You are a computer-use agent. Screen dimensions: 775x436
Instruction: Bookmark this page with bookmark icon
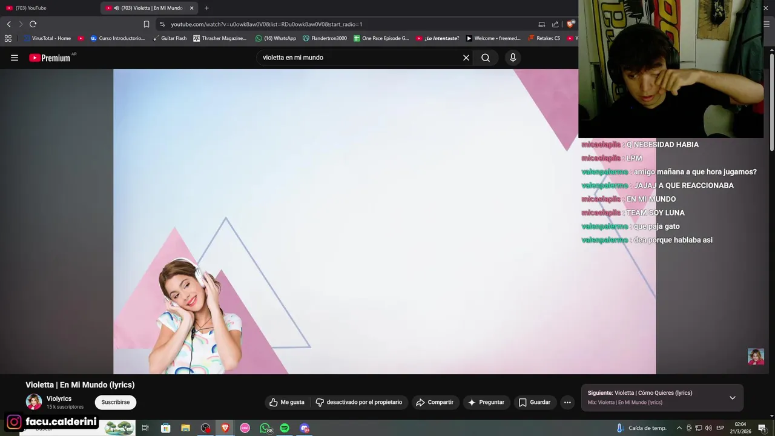point(147,24)
